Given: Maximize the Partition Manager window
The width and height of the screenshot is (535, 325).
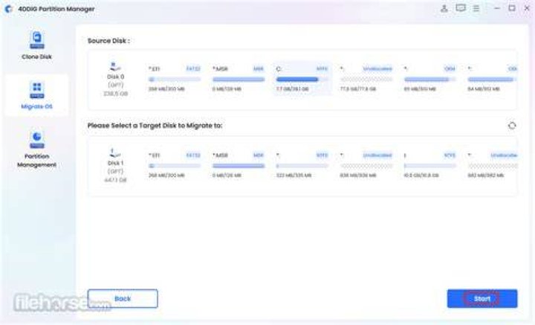Looking at the screenshot, I should coord(512,8).
